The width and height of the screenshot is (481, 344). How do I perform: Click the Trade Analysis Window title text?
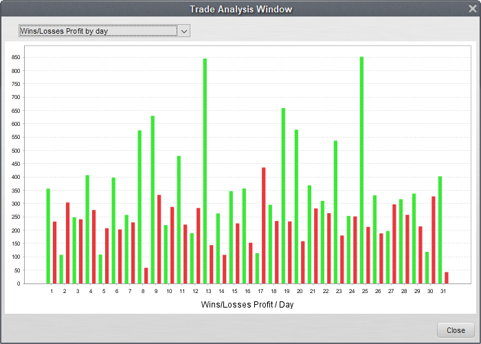[x=240, y=9]
